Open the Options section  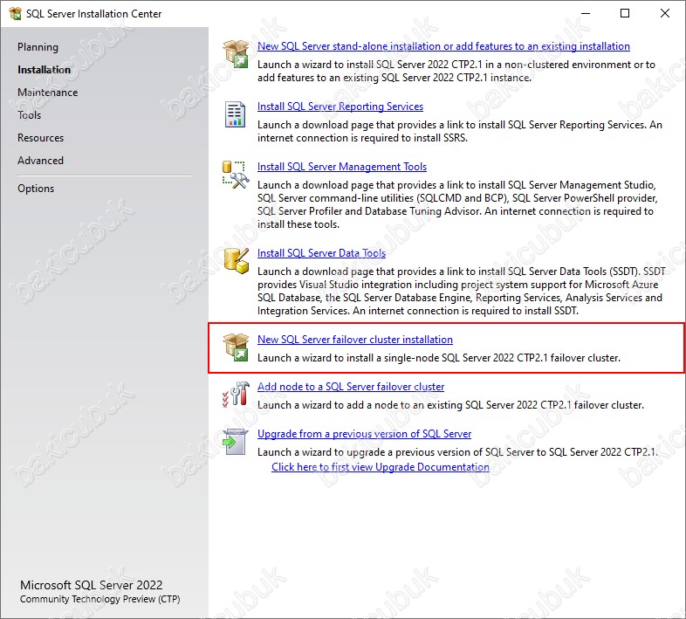[36, 189]
